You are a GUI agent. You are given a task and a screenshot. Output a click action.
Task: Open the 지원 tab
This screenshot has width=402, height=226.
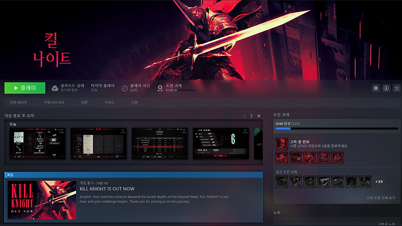tap(135, 102)
